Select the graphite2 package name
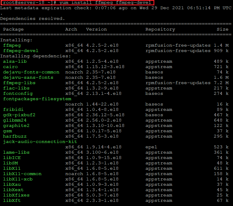Screen dimensions: 233x206 click(x=16, y=126)
